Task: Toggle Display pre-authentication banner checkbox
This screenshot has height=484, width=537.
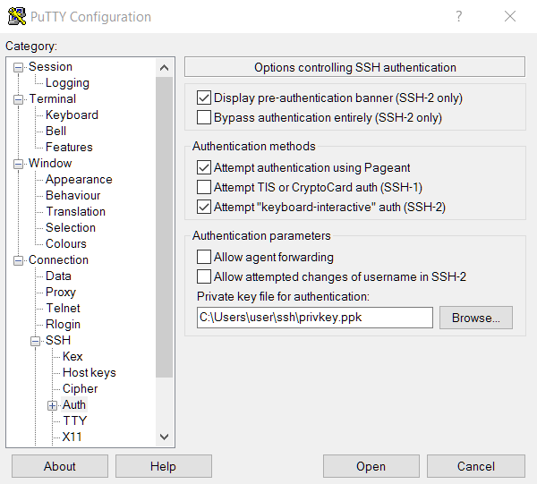Action: (x=204, y=98)
